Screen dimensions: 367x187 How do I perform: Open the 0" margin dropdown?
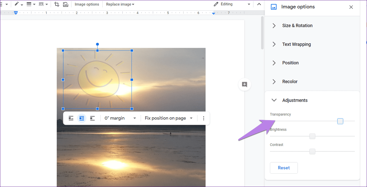(120, 118)
